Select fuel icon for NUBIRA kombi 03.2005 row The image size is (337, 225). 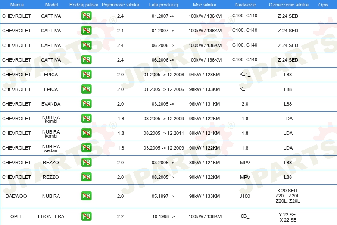click(86, 118)
